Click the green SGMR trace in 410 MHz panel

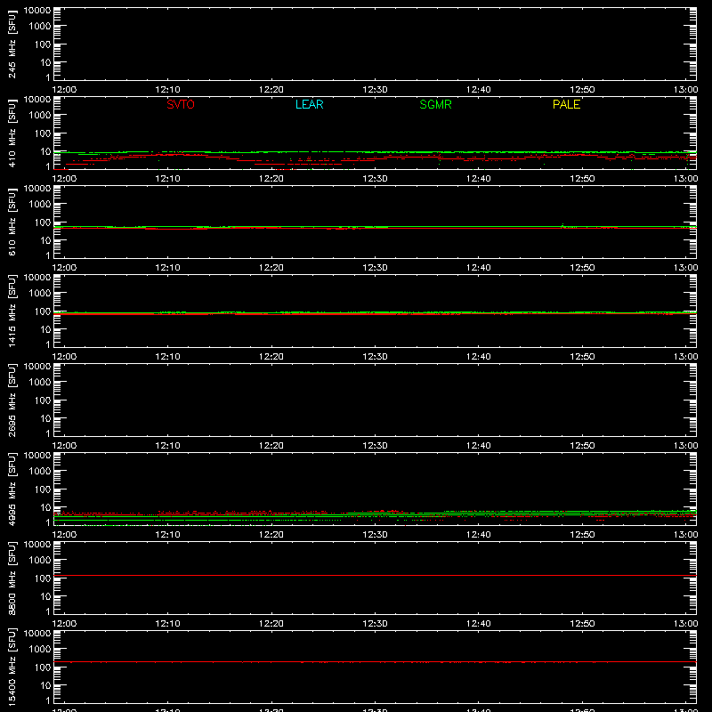point(375,152)
